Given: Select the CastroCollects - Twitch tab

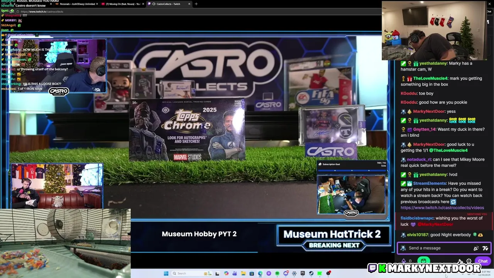Looking at the screenshot, I should pyautogui.click(x=168, y=4).
